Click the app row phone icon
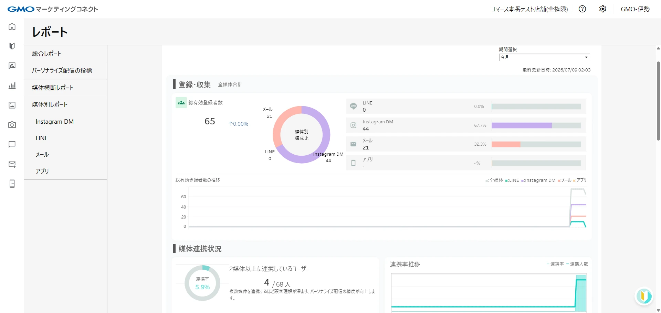The image size is (661, 313). pyautogui.click(x=353, y=163)
